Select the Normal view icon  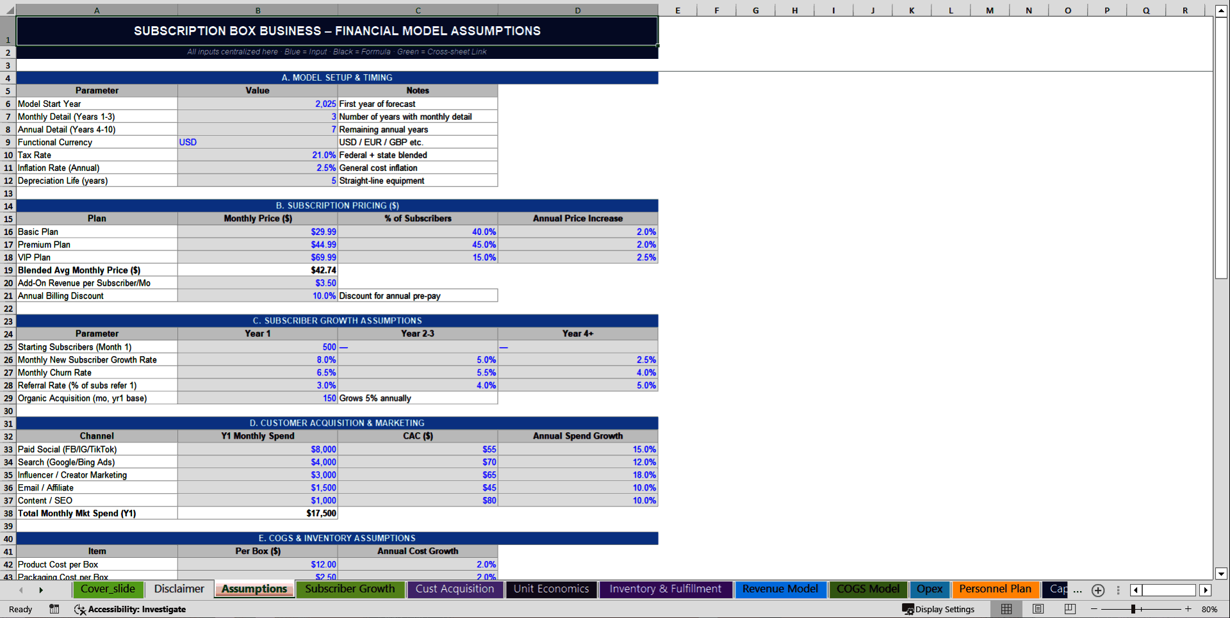(1006, 609)
